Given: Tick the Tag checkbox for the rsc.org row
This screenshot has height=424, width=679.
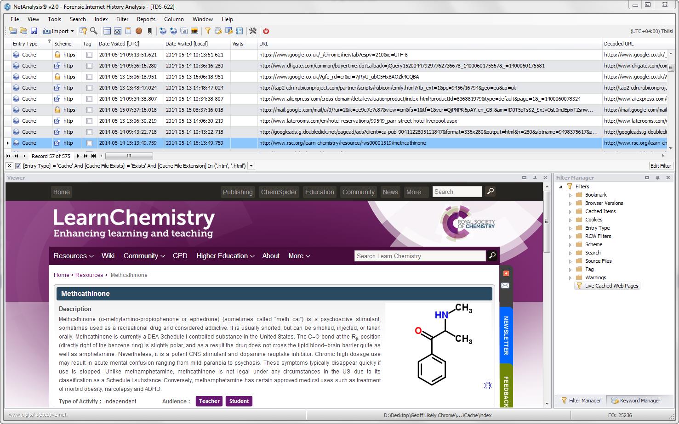Looking at the screenshot, I should (89, 143).
